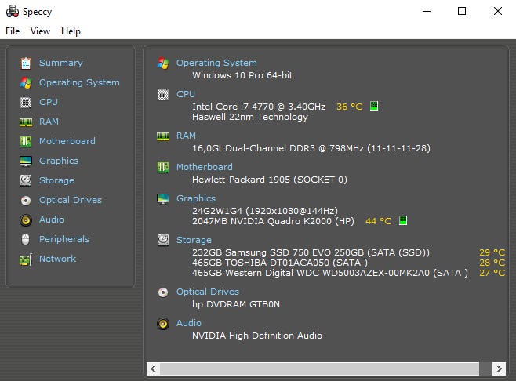Click the Storage drive icon in summary panel
Screen dimensions: 516x381
pos(163,241)
